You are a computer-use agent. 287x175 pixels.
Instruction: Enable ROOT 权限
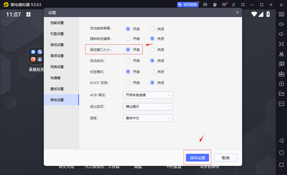click(x=128, y=83)
